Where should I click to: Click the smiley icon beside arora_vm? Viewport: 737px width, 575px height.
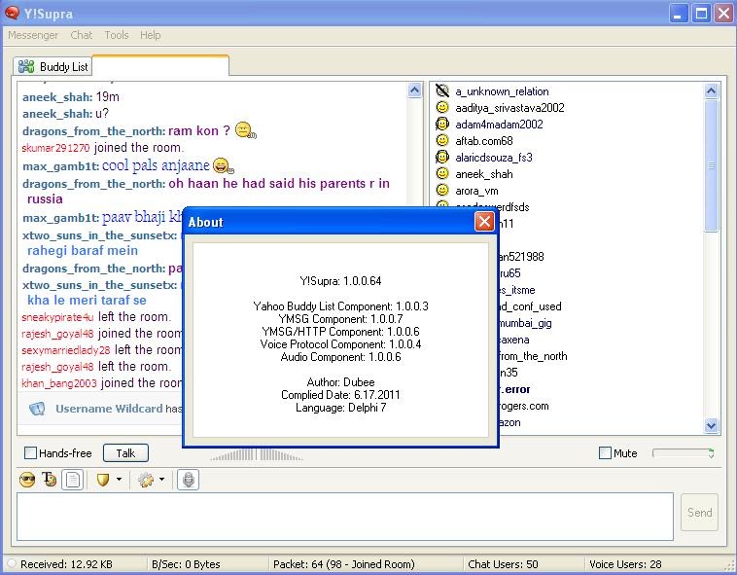(x=442, y=190)
